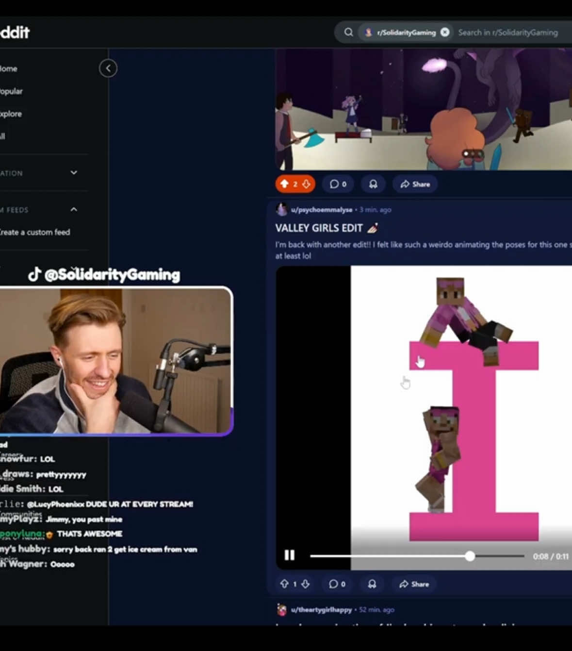Open the dragon artwork image
The width and height of the screenshot is (572, 651).
[x=424, y=109]
